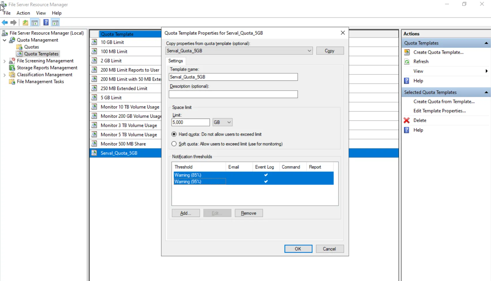The image size is (491, 281).
Task: Click the File Management Tasks node icon
Action: tap(12, 82)
